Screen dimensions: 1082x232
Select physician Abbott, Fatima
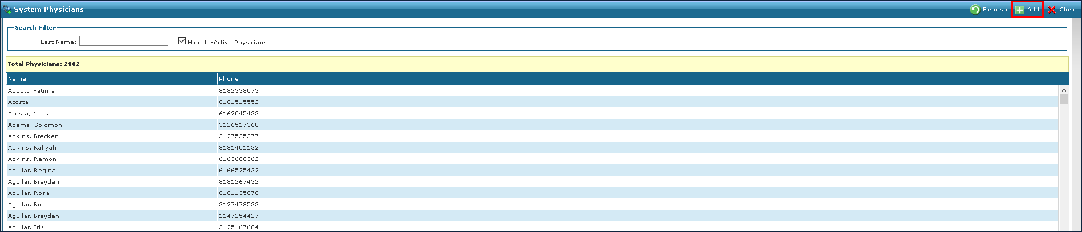31,91
